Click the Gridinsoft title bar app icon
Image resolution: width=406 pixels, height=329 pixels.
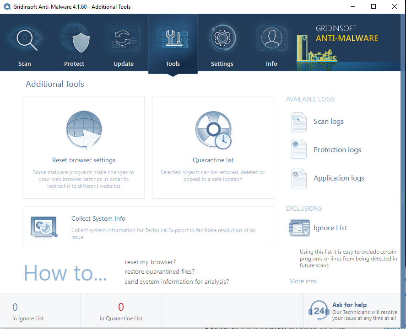(x=7, y=6)
